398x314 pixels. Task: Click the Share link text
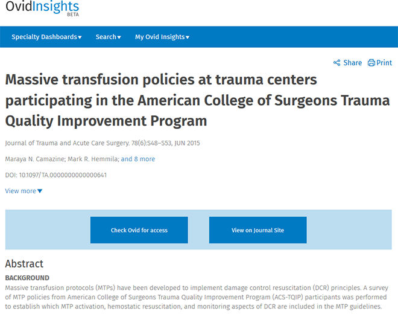(x=353, y=63)
